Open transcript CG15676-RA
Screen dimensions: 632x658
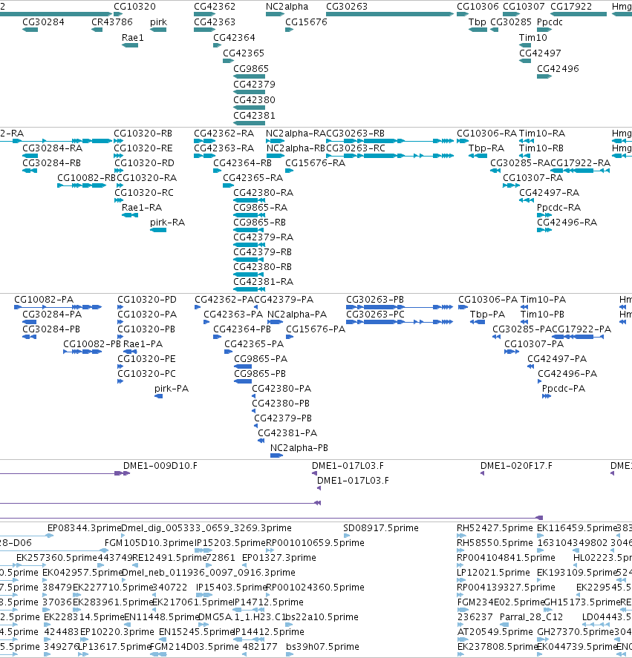315,163
